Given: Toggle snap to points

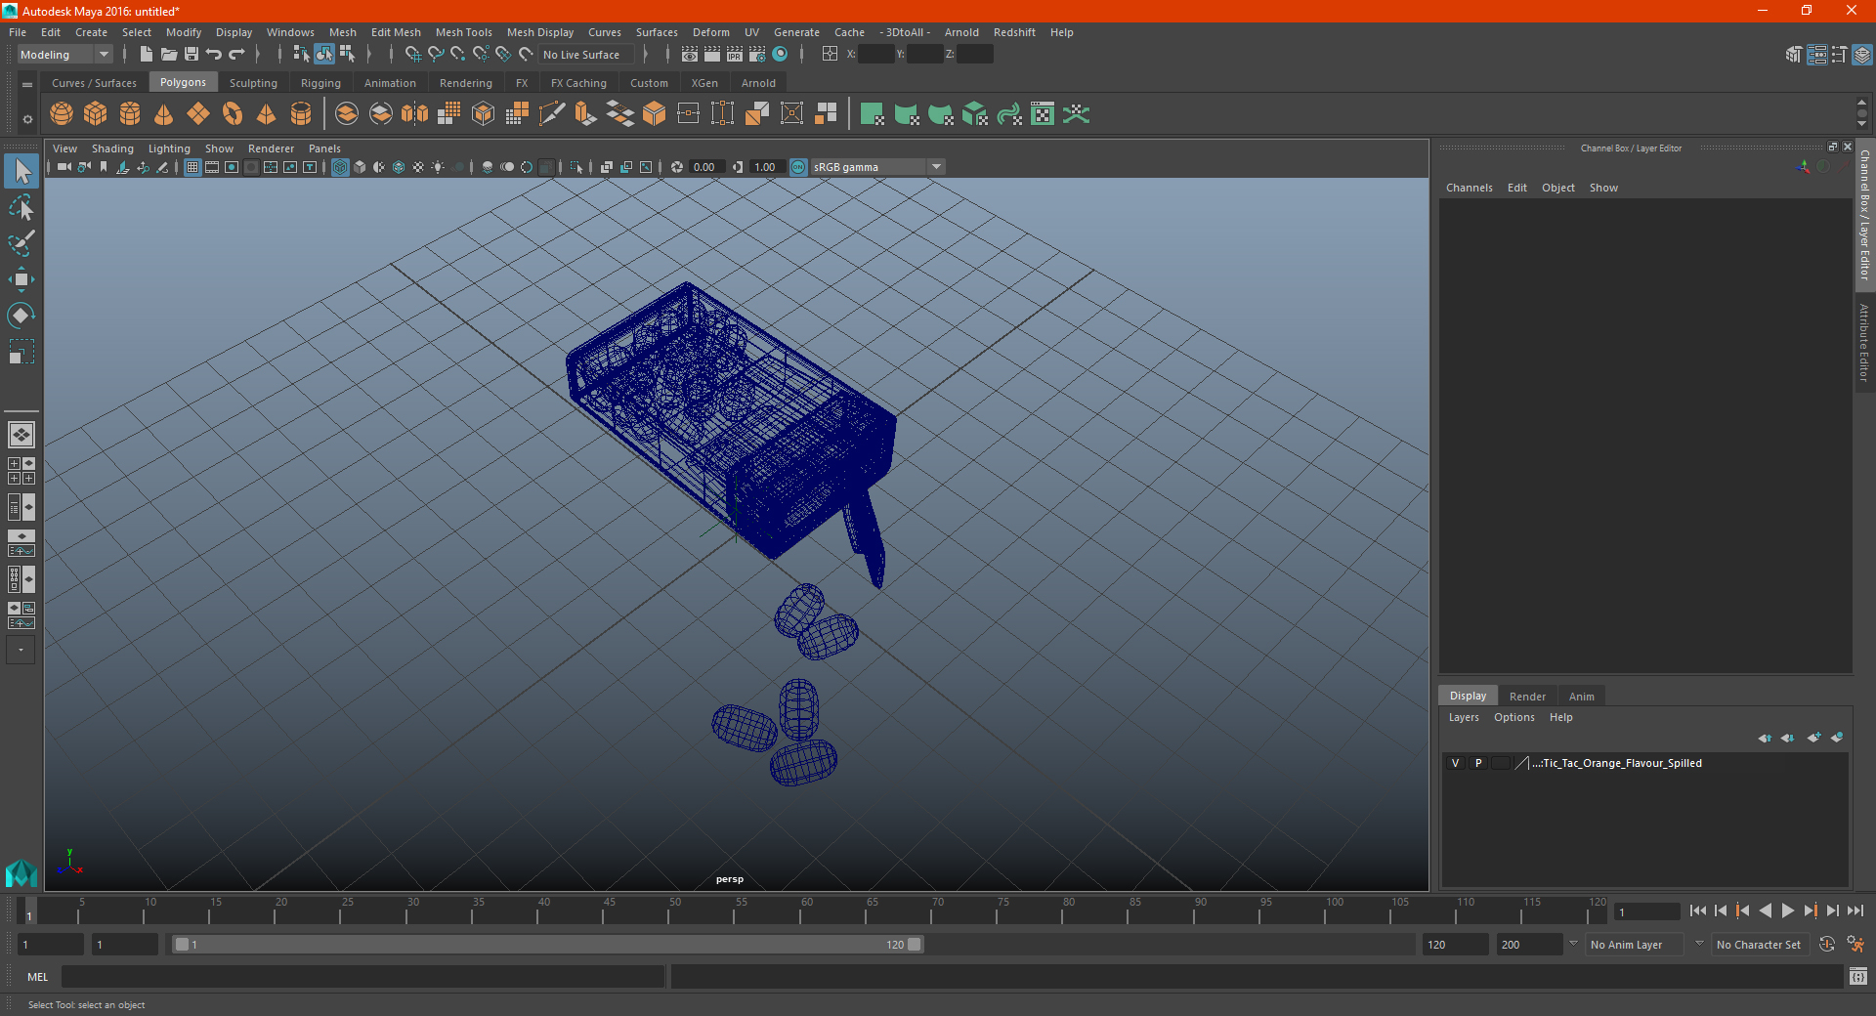Looking at the screenshot, I should click(x=458, y=55).
